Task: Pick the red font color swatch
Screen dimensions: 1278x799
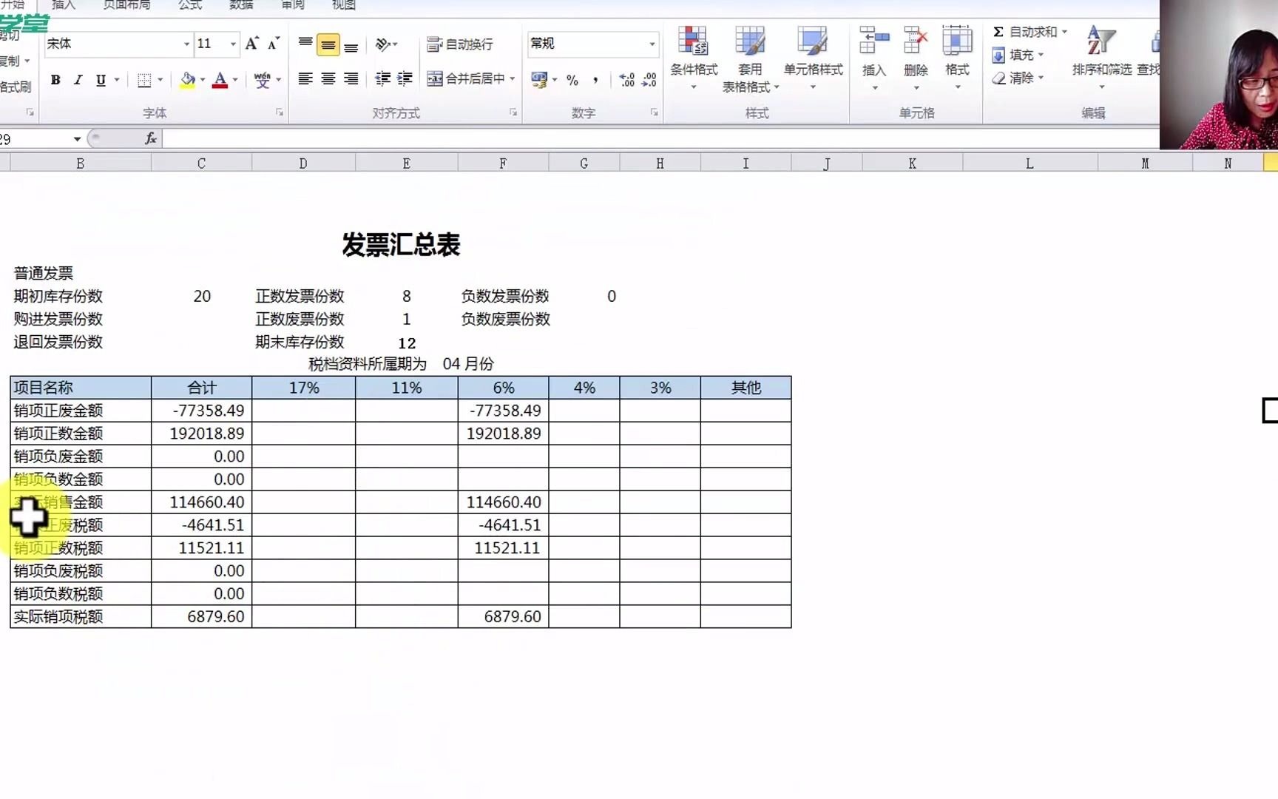Action: coord(220,80)
